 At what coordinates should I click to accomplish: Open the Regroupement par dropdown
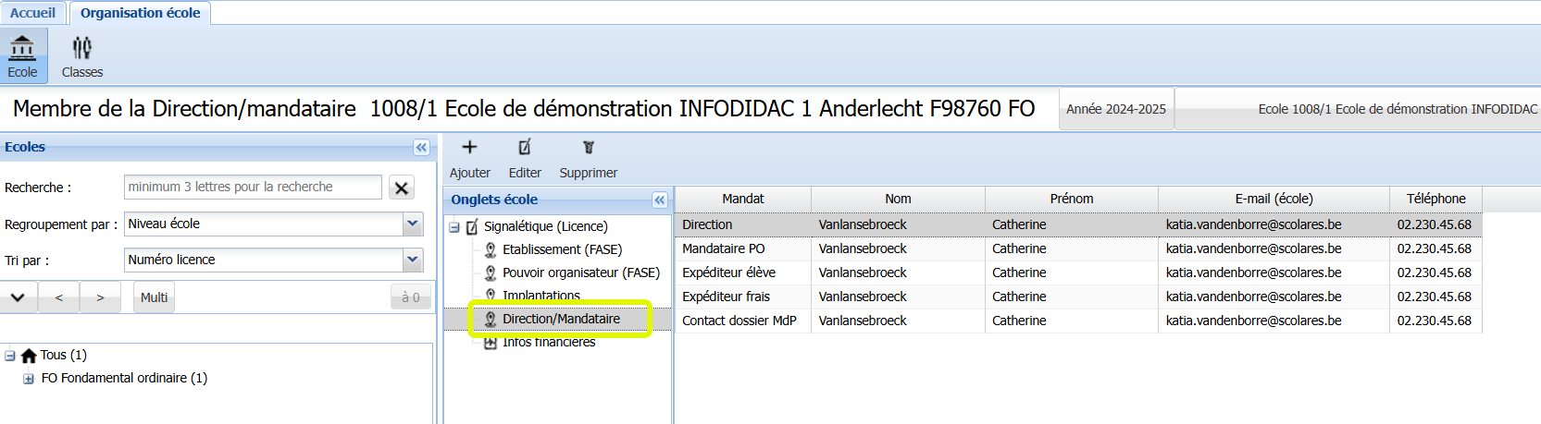(x=413, y=224)
